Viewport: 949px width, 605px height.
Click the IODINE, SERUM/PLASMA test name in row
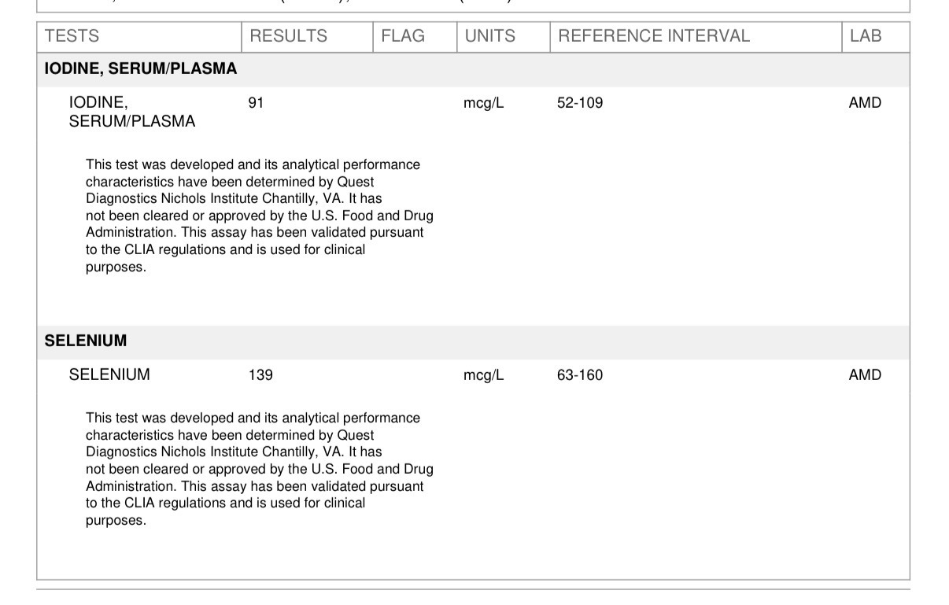[x=132, y=113]
